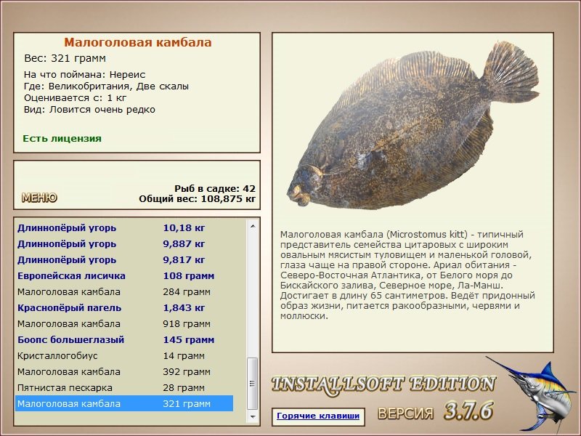Click Вид: Ловится очень редко line

coord(89,110)
